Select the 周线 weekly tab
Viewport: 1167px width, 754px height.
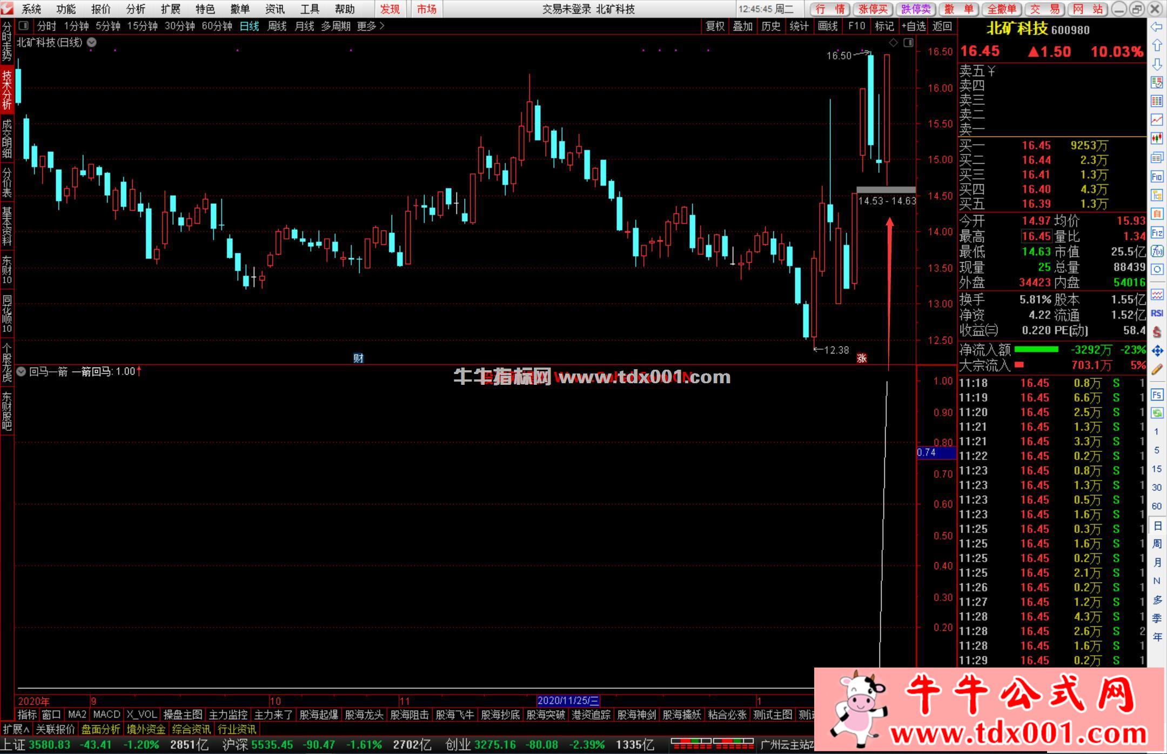pyautogui.click(x=277, y=26)
